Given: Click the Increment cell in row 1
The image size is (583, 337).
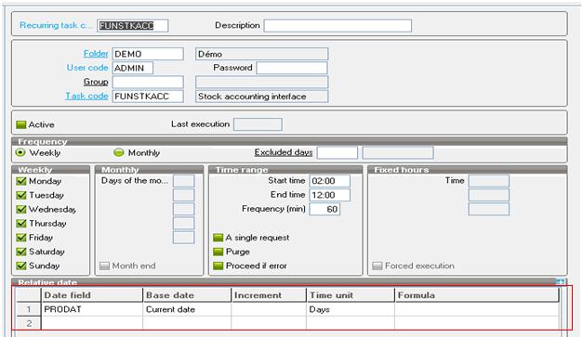Looking at the screenshot, I should pyautogui.click(x=269, y=309).
